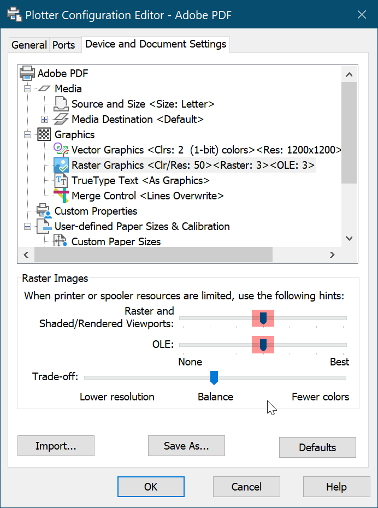
Task: Restore settings with the Defaults button
Action: coord(317,447)
